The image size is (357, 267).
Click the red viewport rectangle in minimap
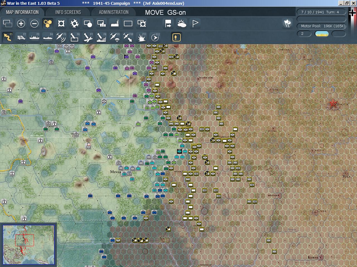point(25,240)
